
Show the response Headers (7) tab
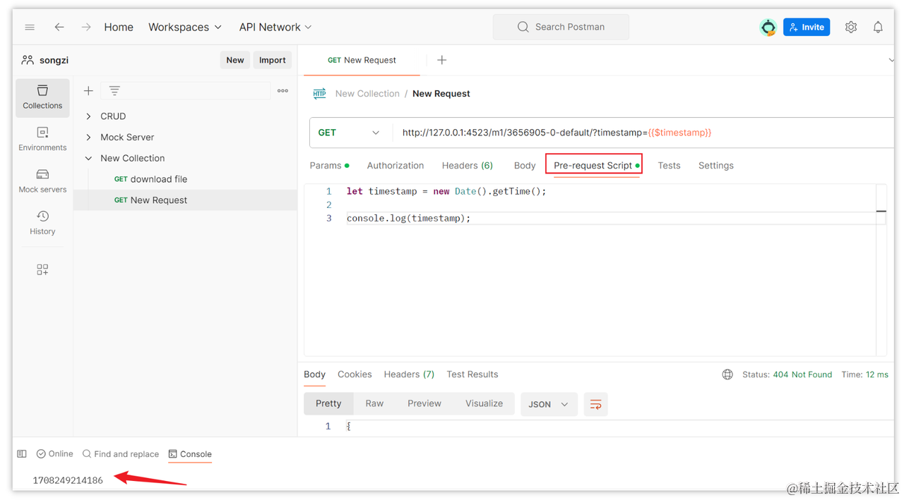(409, 374)
